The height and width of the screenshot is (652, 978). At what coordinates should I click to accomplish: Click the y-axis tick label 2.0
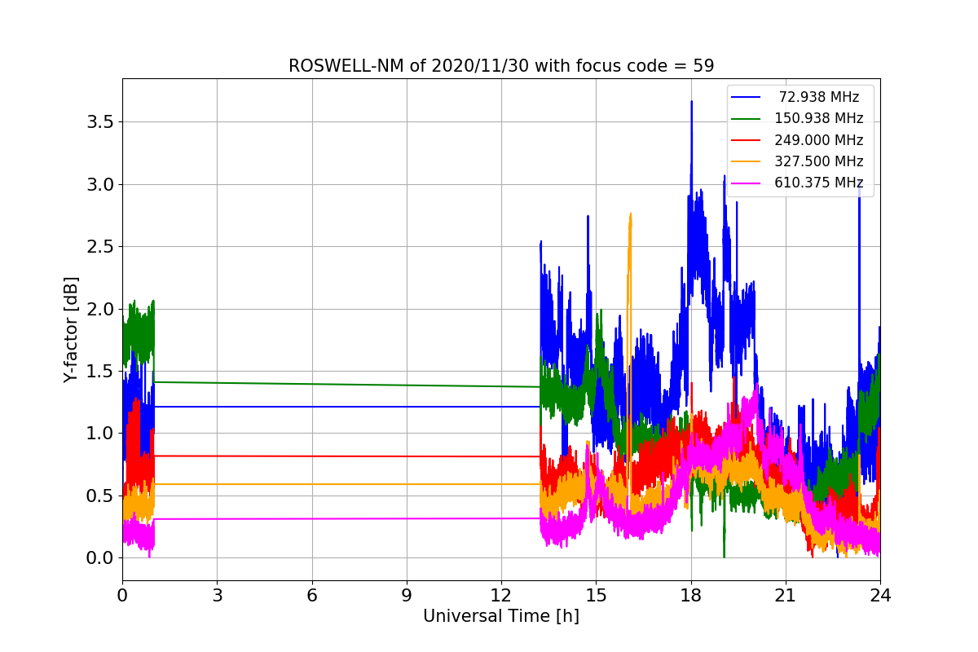[99, 309]
